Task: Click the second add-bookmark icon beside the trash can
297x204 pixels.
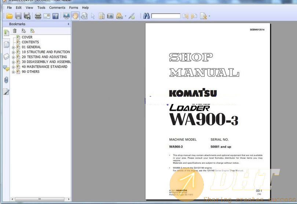Action: click(32, 31)
